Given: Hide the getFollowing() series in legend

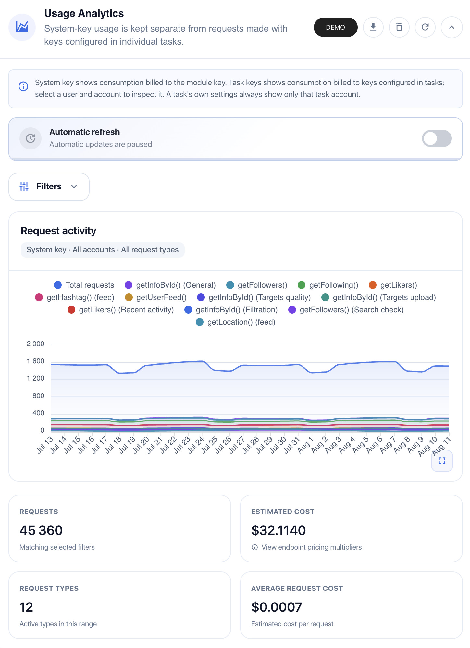Looking at the screenshot, I should click(x=328, y=285).
